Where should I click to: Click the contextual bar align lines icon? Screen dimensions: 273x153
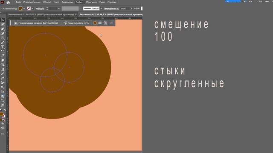click(x=100, y=23)
